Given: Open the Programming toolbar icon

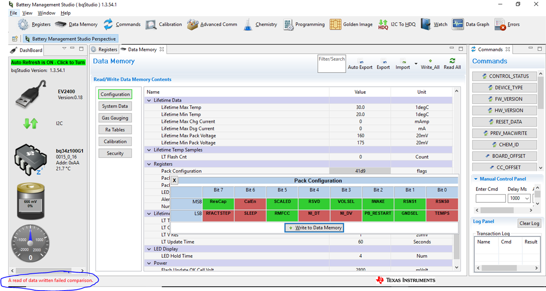Looking at the screenshot, I should 288,24.
